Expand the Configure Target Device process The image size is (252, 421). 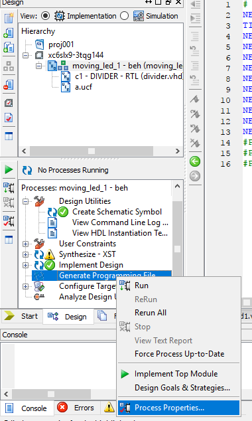(x=25, y=286)
